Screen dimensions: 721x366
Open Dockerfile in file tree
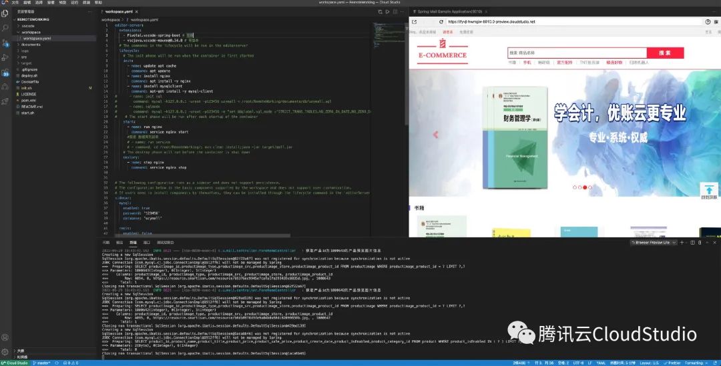tap(30, 82)
